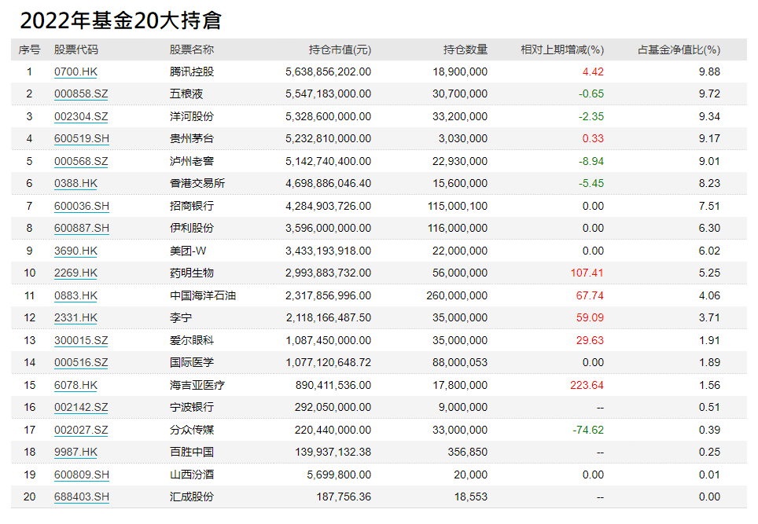Select stock name 腾讯控股

(191, 72)
